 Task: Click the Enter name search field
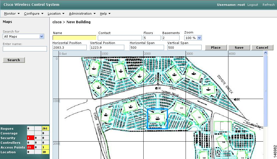[x=25, y=49]
